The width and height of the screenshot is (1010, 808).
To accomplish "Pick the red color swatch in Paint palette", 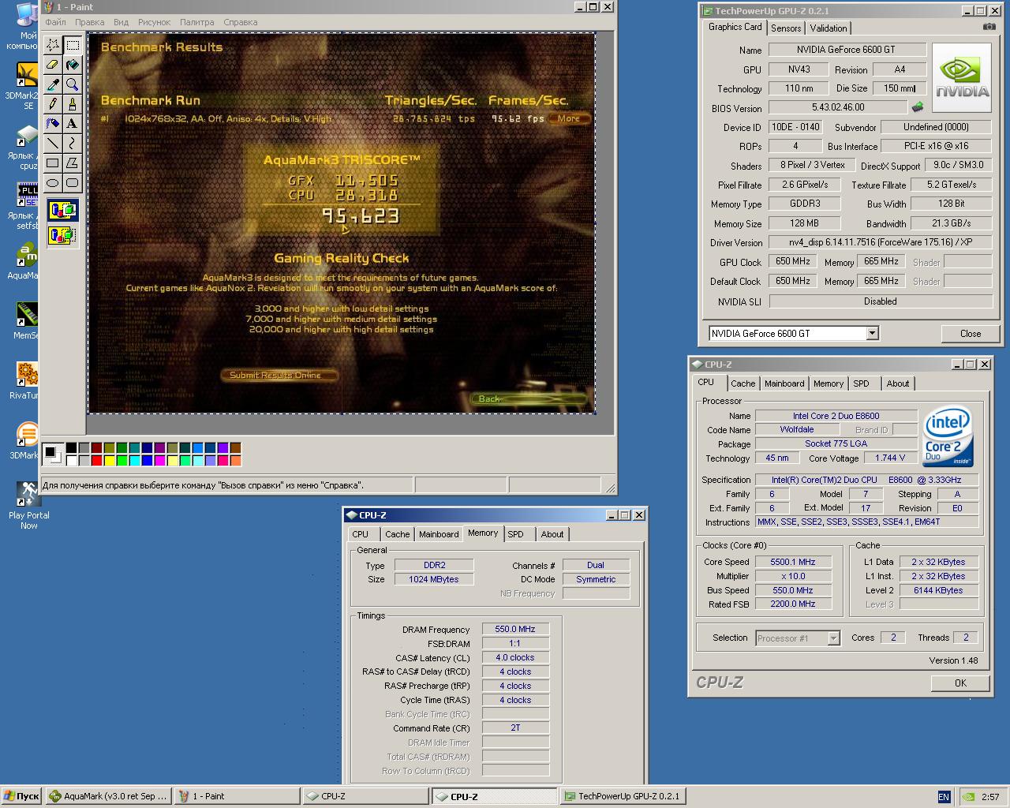I will coord(96,461).
